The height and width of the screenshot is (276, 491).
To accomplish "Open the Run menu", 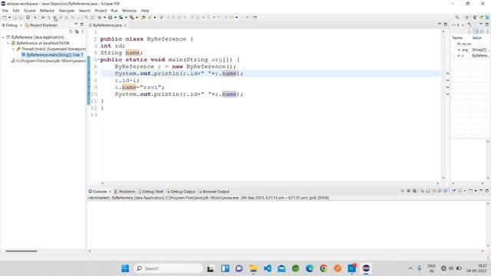I will coord(114,11).
